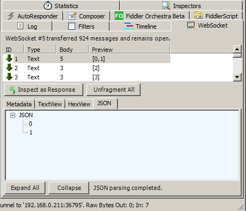Image resolution: width=246 pixels, height=211 pixels.
Task: Click message list scroll up arrow
Action: (237, 49)
